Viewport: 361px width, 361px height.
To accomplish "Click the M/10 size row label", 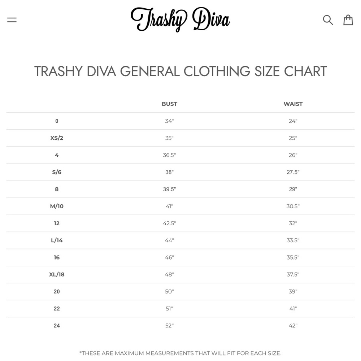I will pos(57,206).
